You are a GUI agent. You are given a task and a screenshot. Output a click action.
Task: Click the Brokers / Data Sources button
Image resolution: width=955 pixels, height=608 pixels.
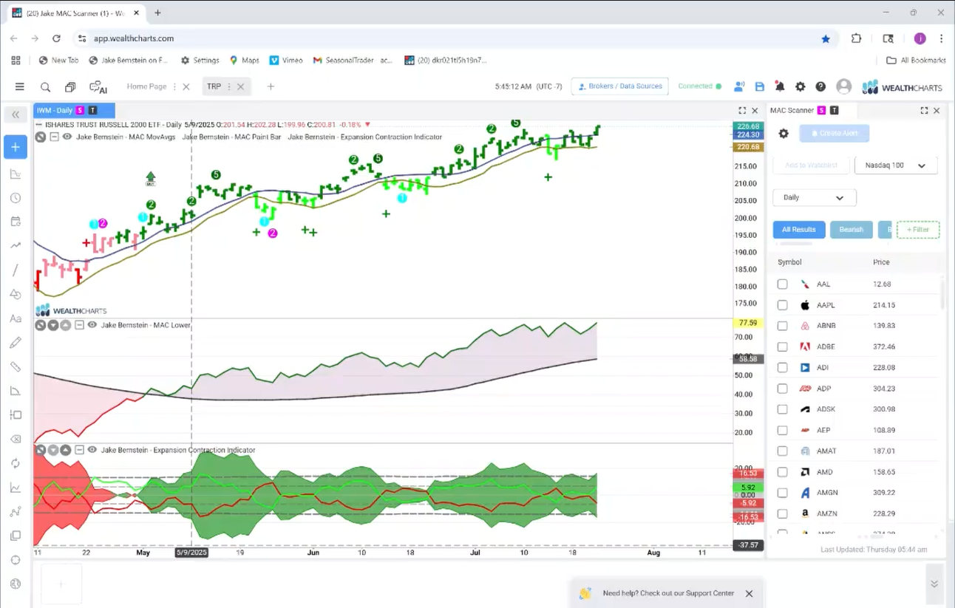[x=619, y=86]
